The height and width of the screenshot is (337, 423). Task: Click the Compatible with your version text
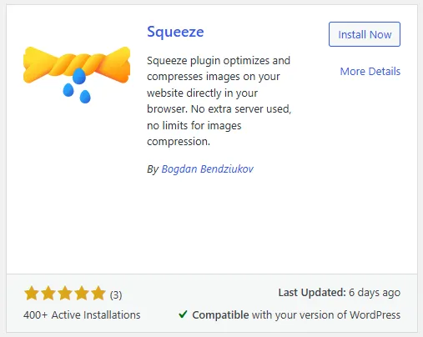(x=296, y=315)
